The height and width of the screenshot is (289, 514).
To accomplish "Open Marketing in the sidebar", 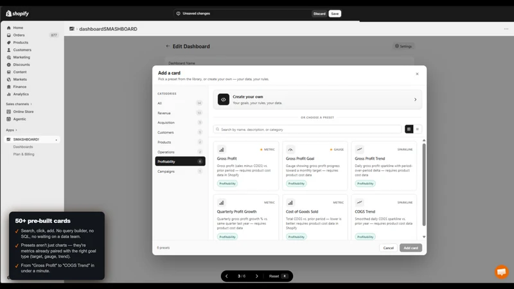I will click(21, 57).
